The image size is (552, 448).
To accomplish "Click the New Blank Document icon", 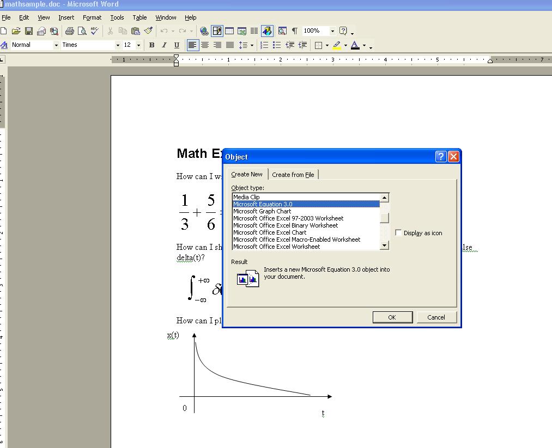I will coord(3,31).
